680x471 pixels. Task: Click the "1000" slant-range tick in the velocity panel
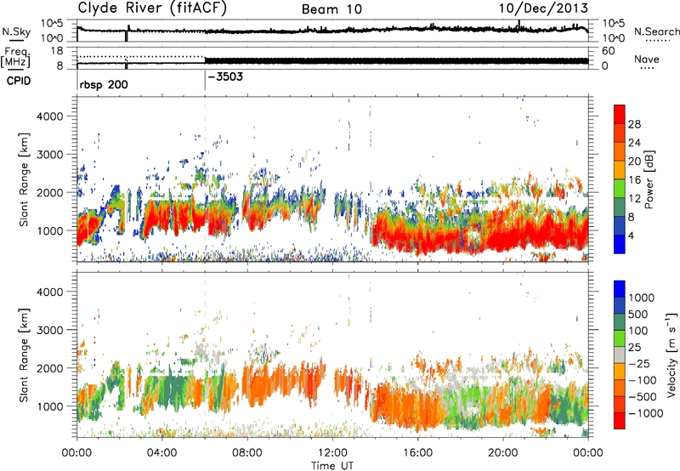pyautogui.click(x=50, y=406)
